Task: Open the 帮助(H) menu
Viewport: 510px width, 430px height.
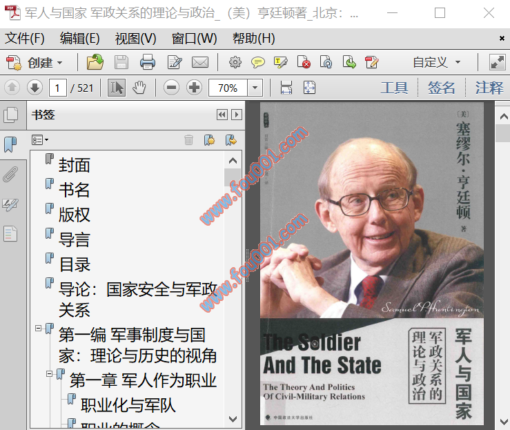Action: coord(254,39)
